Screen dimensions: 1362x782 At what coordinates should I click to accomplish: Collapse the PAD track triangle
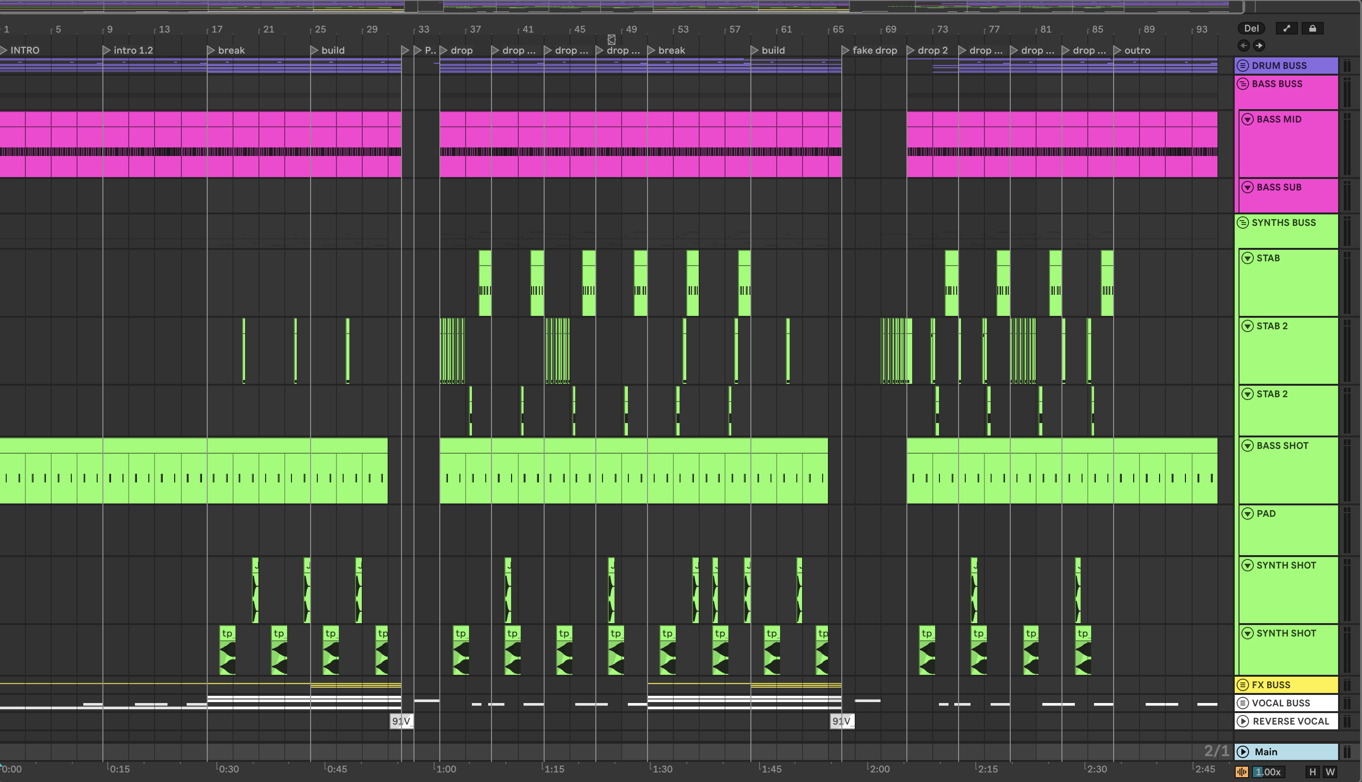(x=1248, y=514)
